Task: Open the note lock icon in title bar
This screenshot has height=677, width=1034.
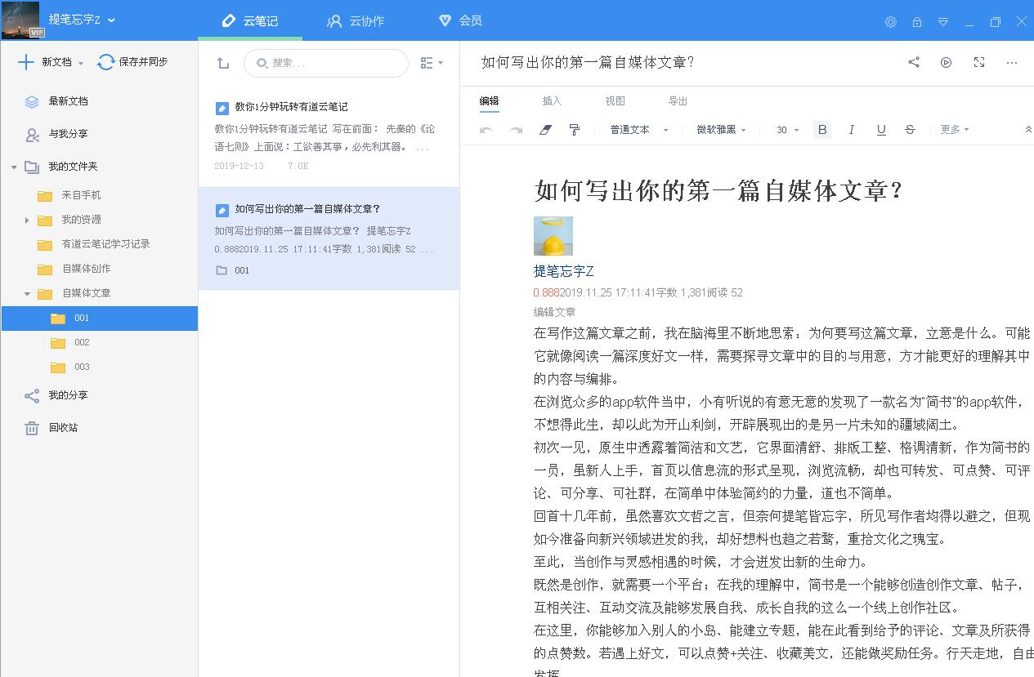Action: (916, 22)
